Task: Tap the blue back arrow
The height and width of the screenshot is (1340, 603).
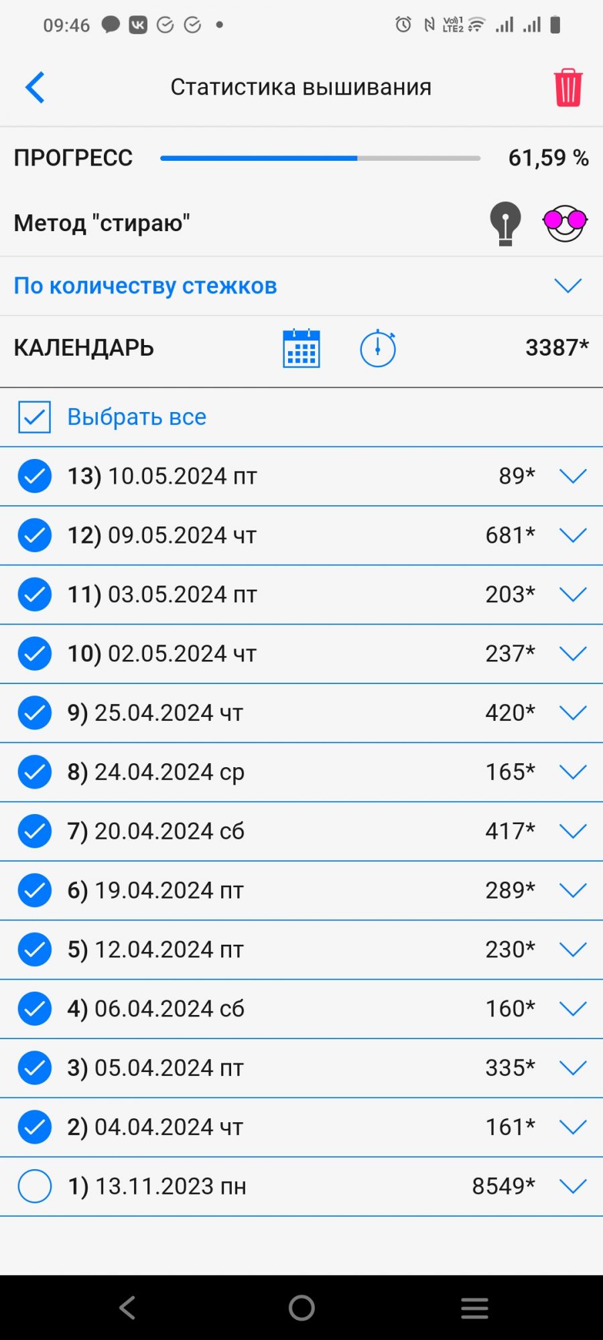Action: point(35,88)
